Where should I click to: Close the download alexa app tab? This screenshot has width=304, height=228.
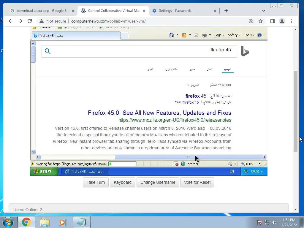(x=73, y=11)
